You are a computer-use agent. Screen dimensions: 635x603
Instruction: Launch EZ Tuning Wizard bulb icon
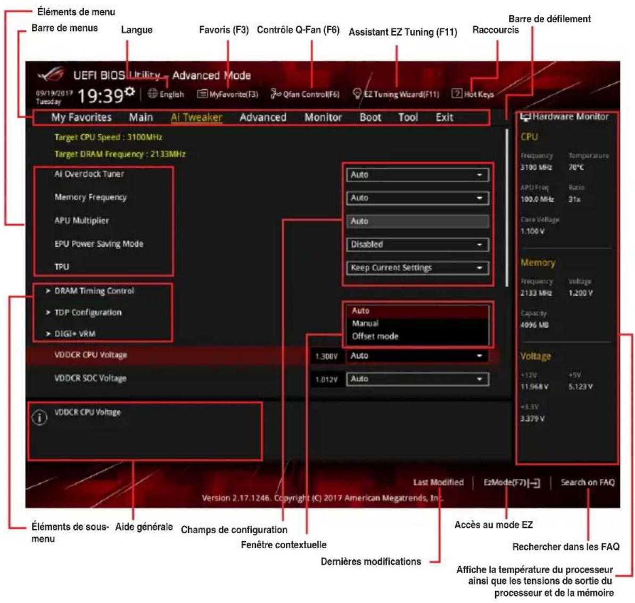click(x=357, y=94)
